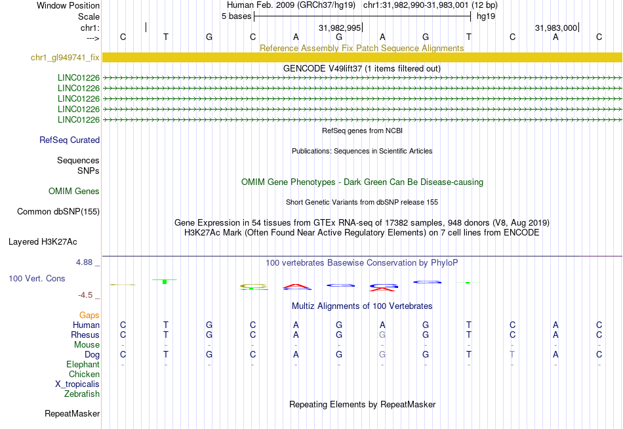
Task: Click the chr1_gl949741_fix track label
Action: click(65, 57)
